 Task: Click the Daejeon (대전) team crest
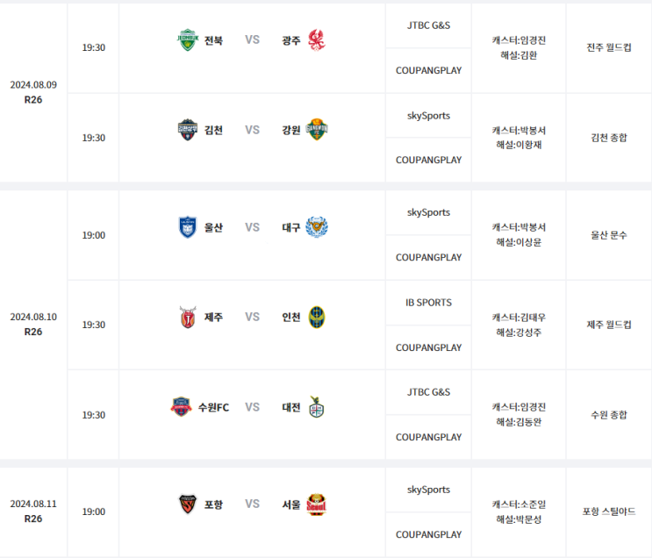[317, 407]
